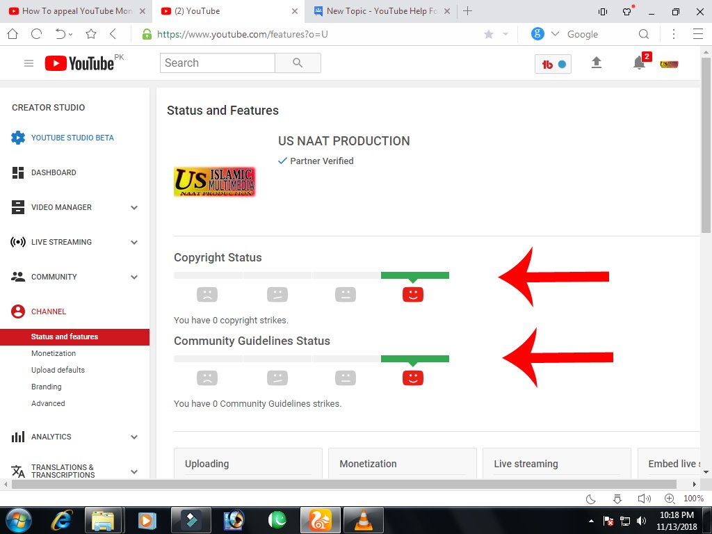
Task: Switch to the New Topic YouTube Help tab
Action: (x=382, y=11)
